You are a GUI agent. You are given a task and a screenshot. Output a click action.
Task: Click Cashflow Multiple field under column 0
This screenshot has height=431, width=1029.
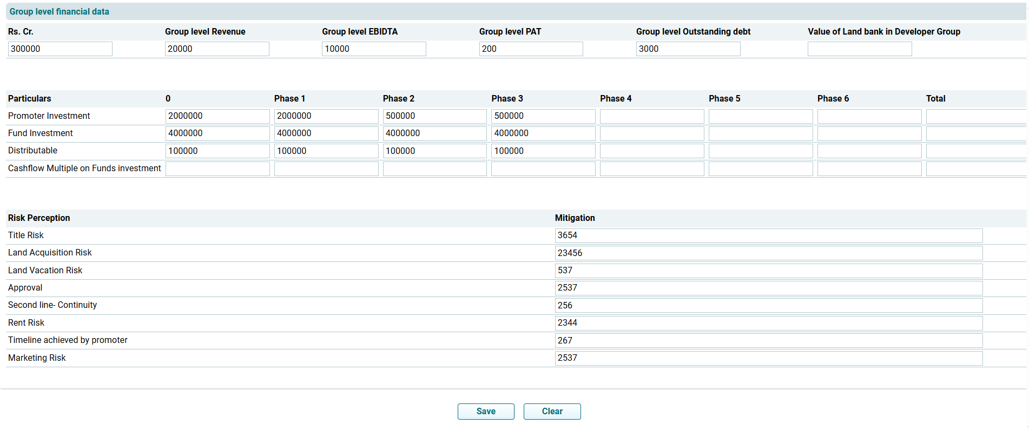tap(217, 169)
